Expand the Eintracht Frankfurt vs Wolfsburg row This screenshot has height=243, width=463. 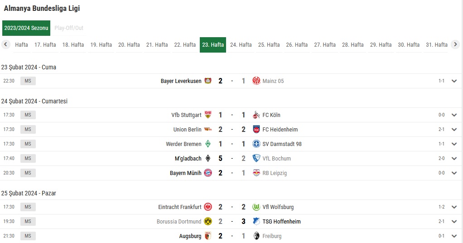[454, 207]
